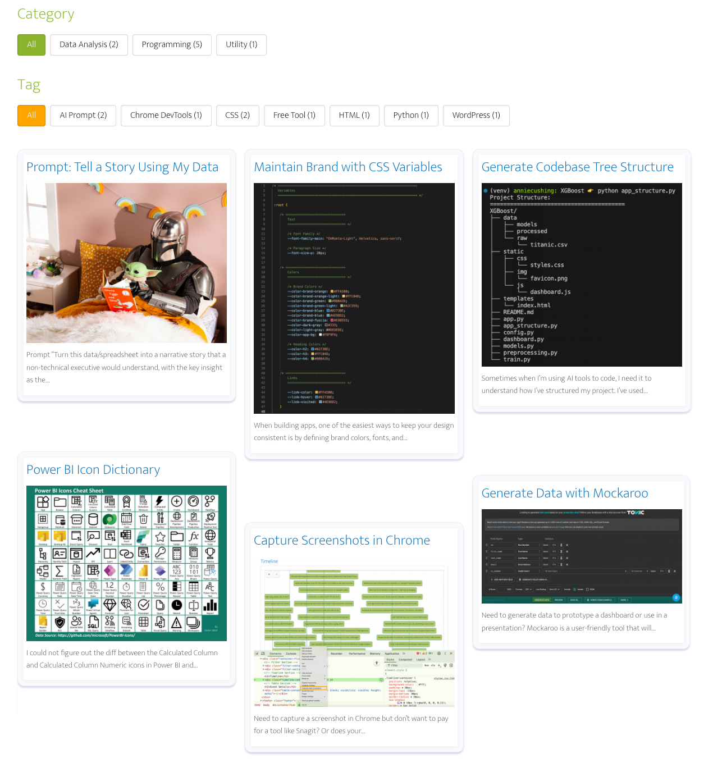Filter posts by WordPress tag
The image size is (713, 763).
click(x=476, y=116)
